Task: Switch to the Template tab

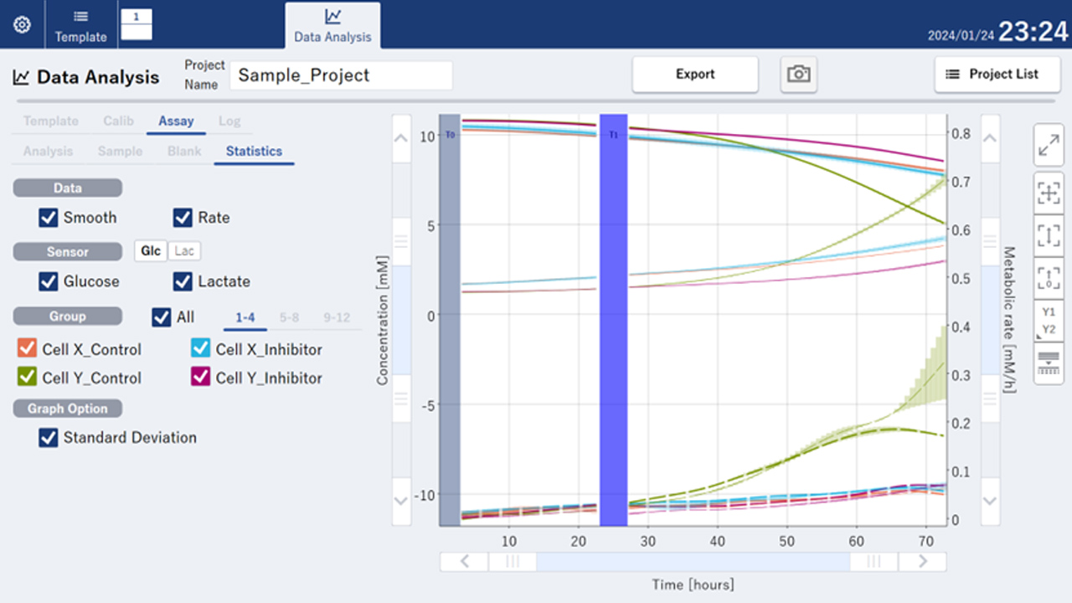Action: pos(80,26)
